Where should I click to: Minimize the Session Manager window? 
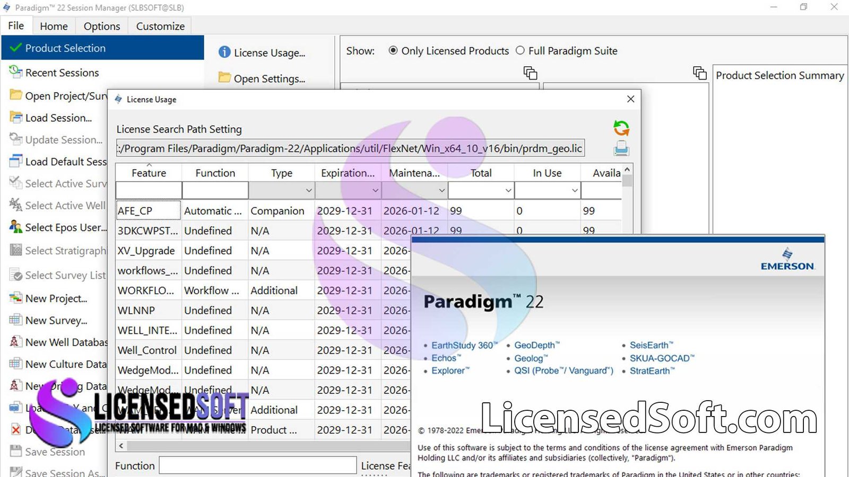[x=774, y=7]
